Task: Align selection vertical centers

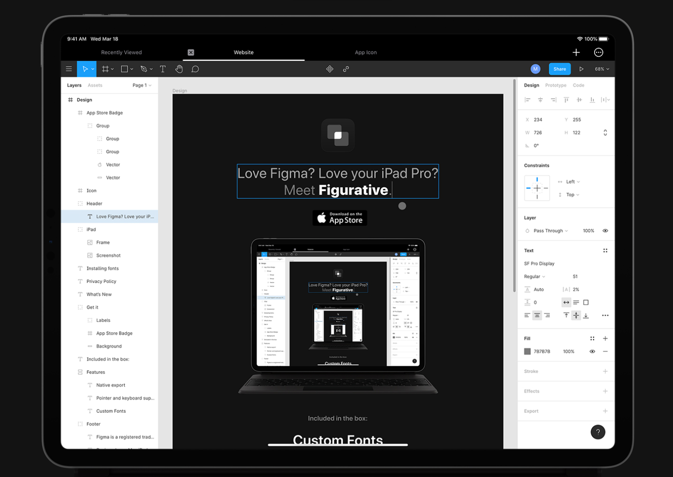Action: coord(579,100)
